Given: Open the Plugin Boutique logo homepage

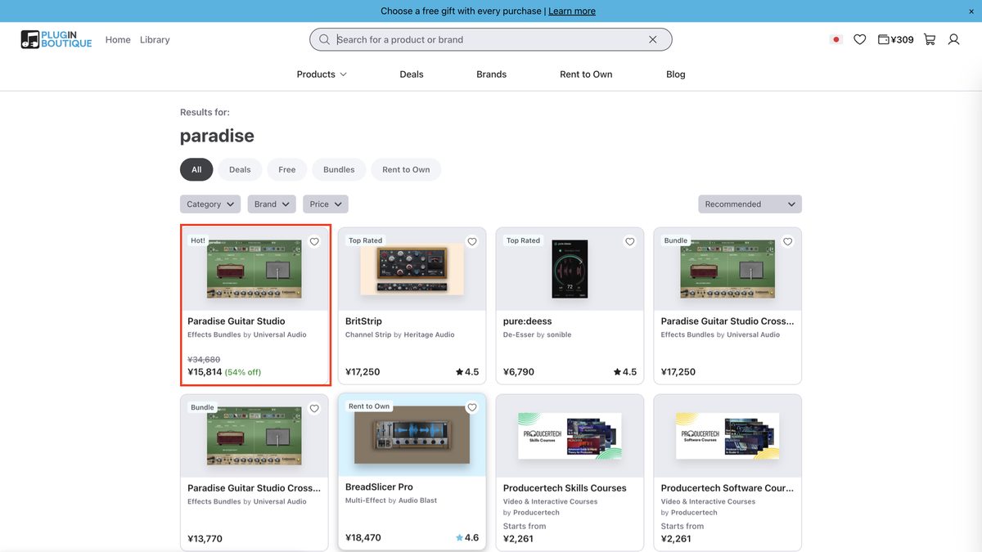Looking at the screenshot, I should pyautogui.click(x=56, y=39).
